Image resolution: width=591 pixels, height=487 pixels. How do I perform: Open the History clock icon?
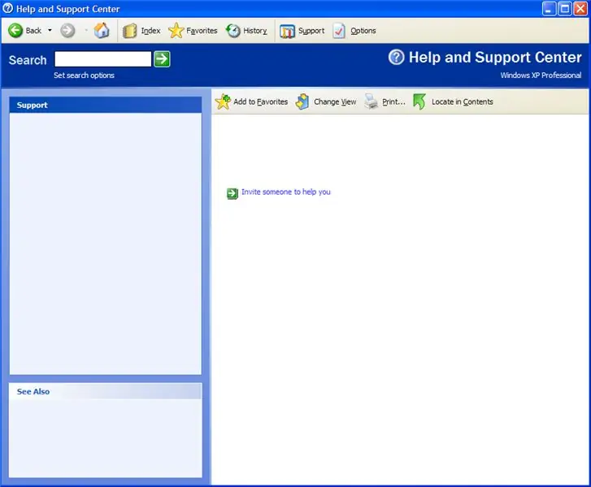(233, 31)
